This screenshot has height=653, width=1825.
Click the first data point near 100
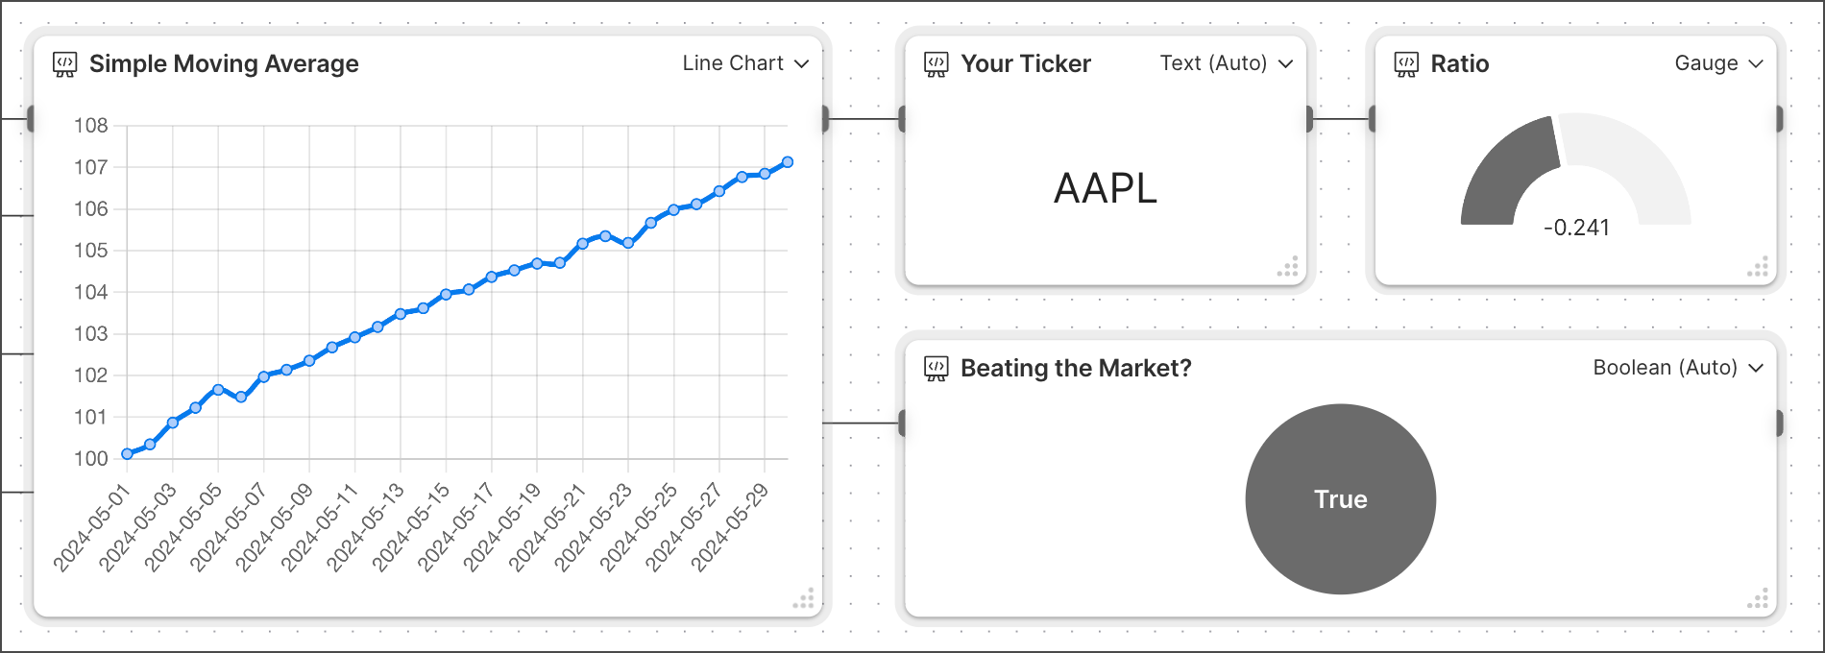127,454
